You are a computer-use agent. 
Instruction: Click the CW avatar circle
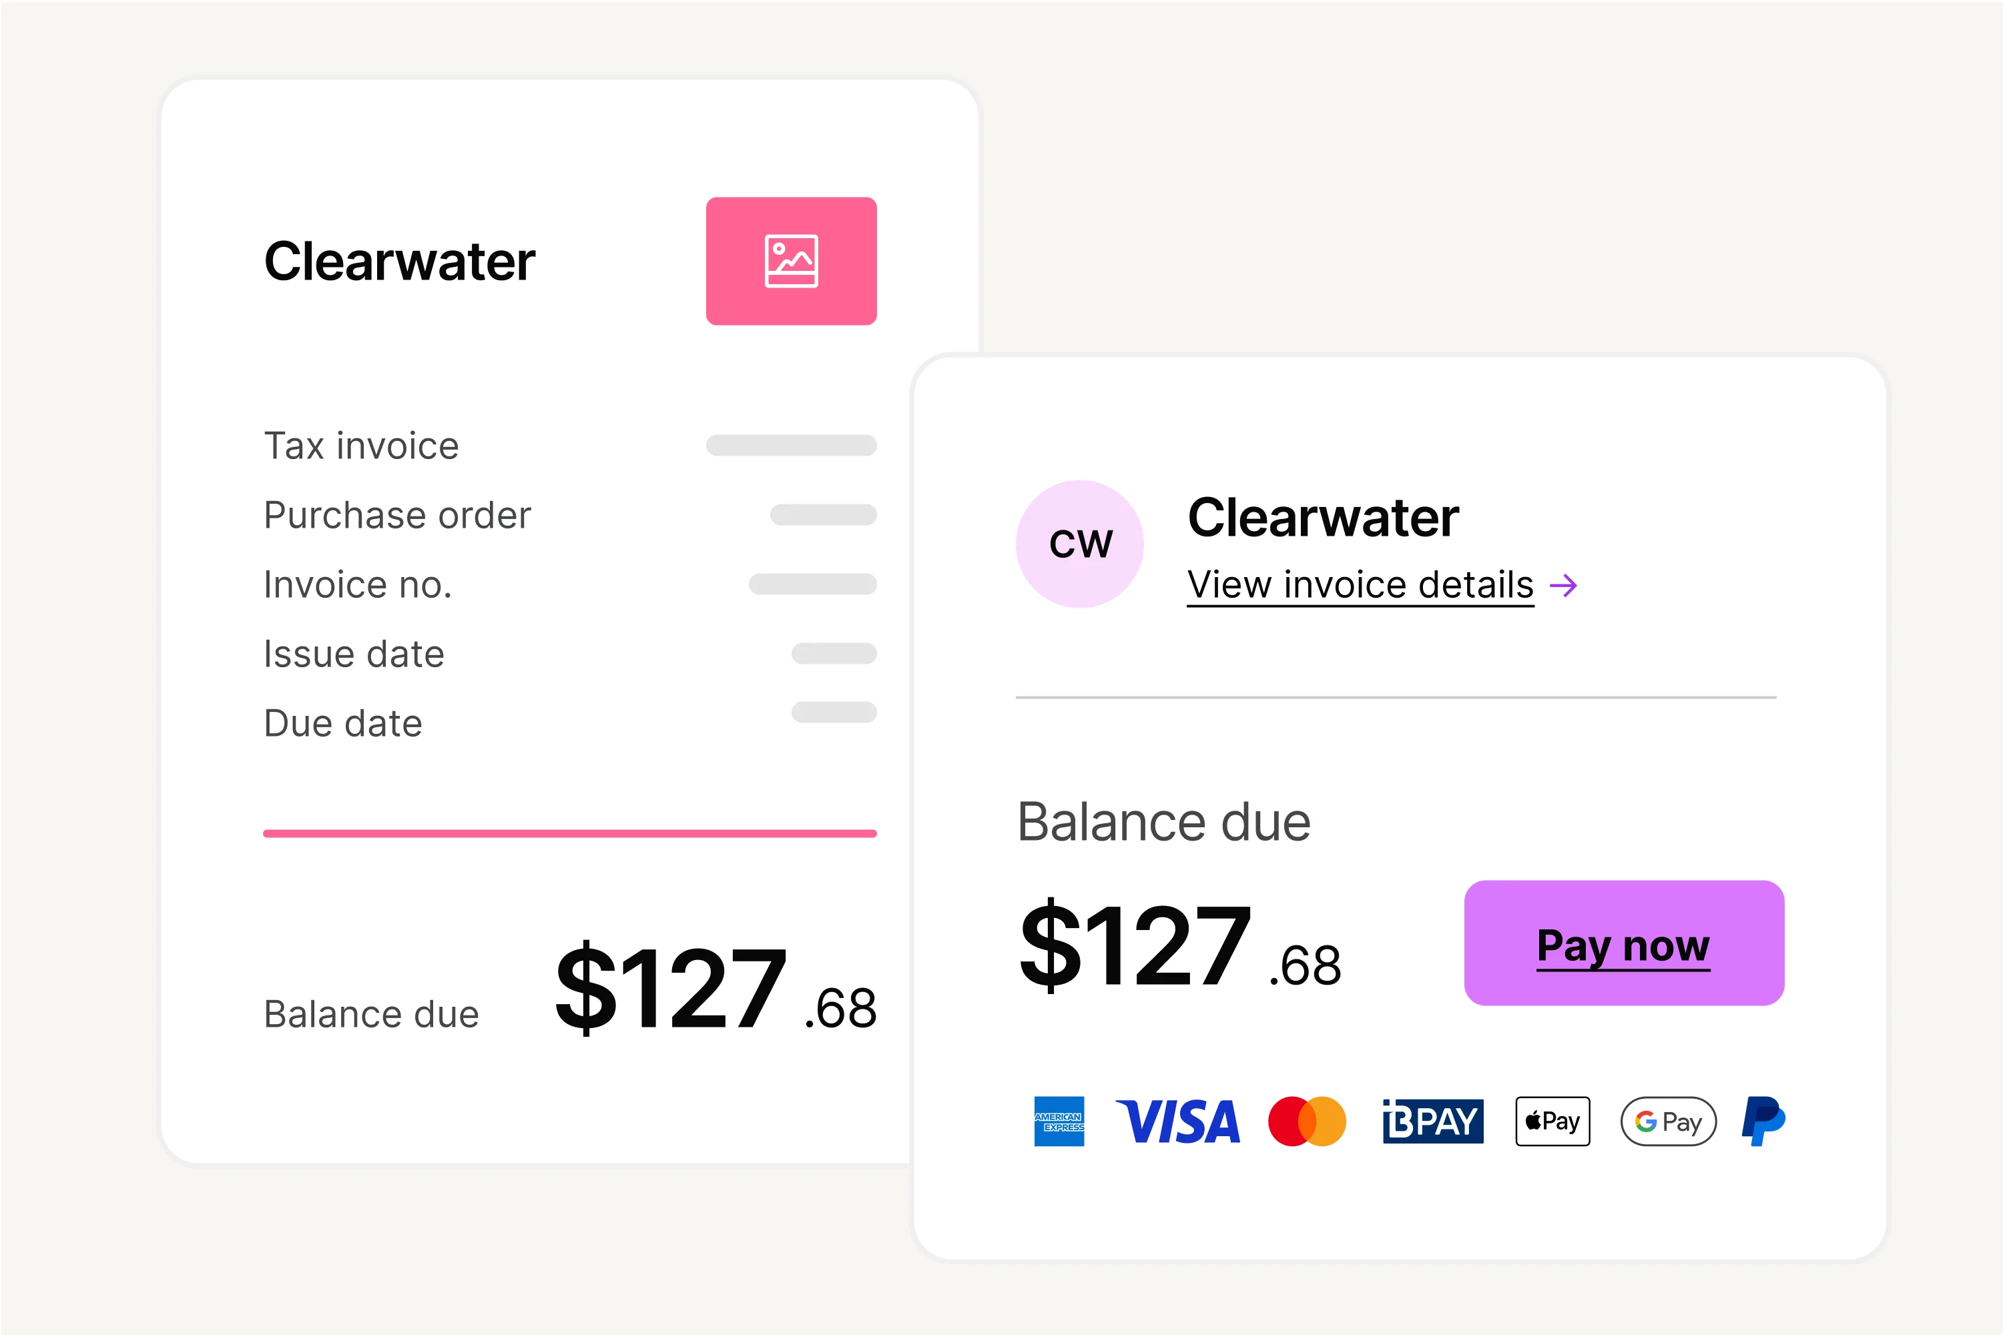[1080, 544]
